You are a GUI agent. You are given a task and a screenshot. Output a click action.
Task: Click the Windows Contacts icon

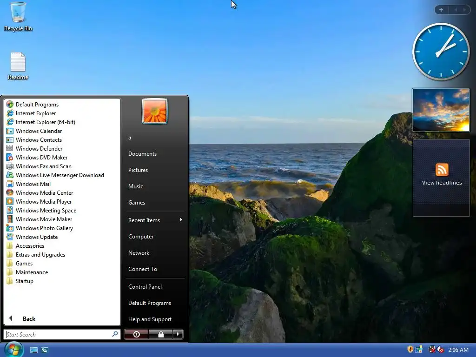pos(10,139)
